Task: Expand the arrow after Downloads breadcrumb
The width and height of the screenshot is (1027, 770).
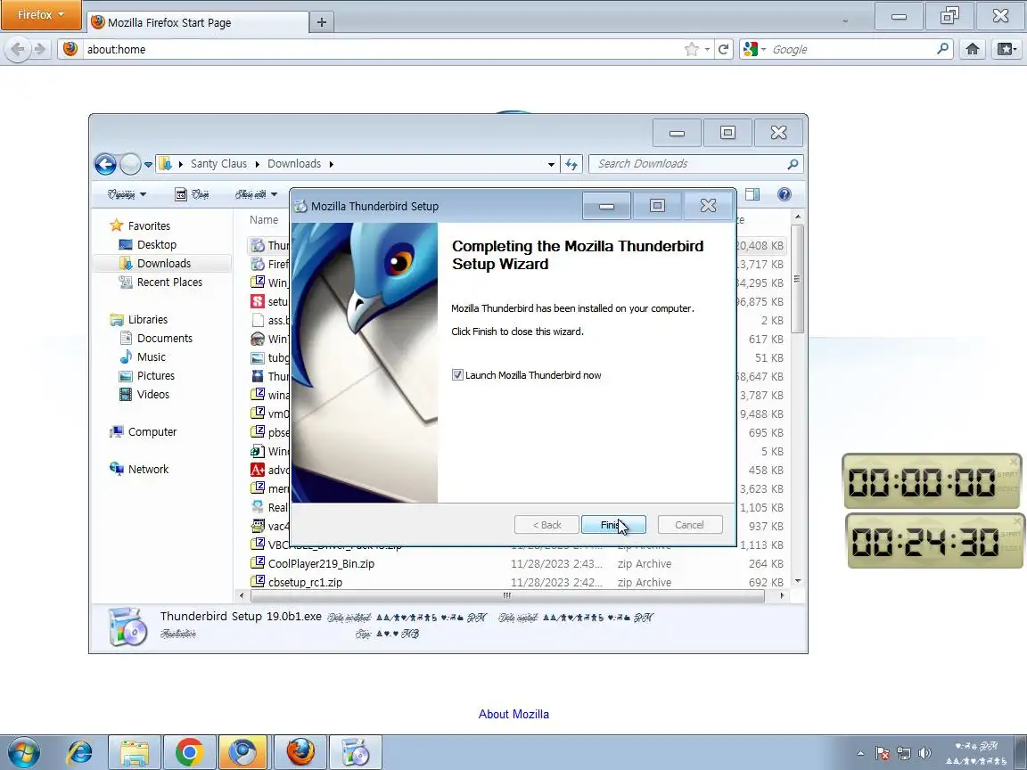Action: point(331,164)
